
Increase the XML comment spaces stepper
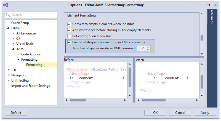pos(148,47)
